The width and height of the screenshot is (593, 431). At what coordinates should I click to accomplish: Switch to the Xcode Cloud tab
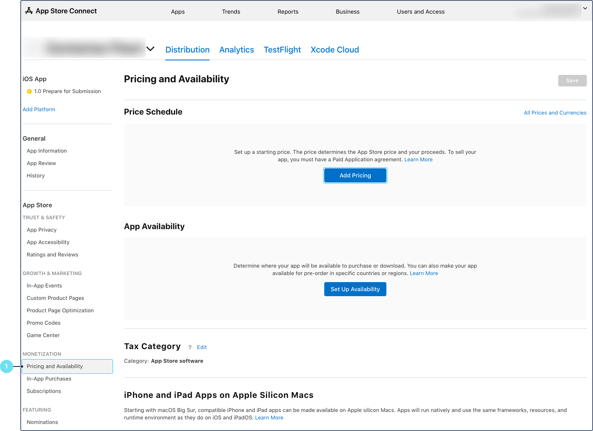point(335,50)
